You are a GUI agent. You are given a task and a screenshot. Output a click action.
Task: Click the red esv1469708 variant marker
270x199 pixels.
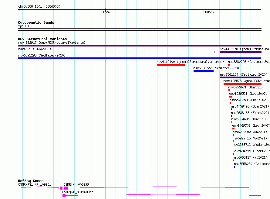233,129
